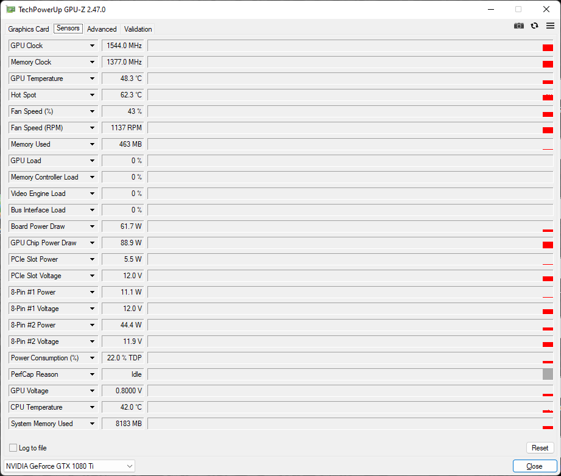Image resolution: width=561 pixels, height=476 pixels.
Task: Open the Board Power Draw dropdown
Action: (92, 226)
